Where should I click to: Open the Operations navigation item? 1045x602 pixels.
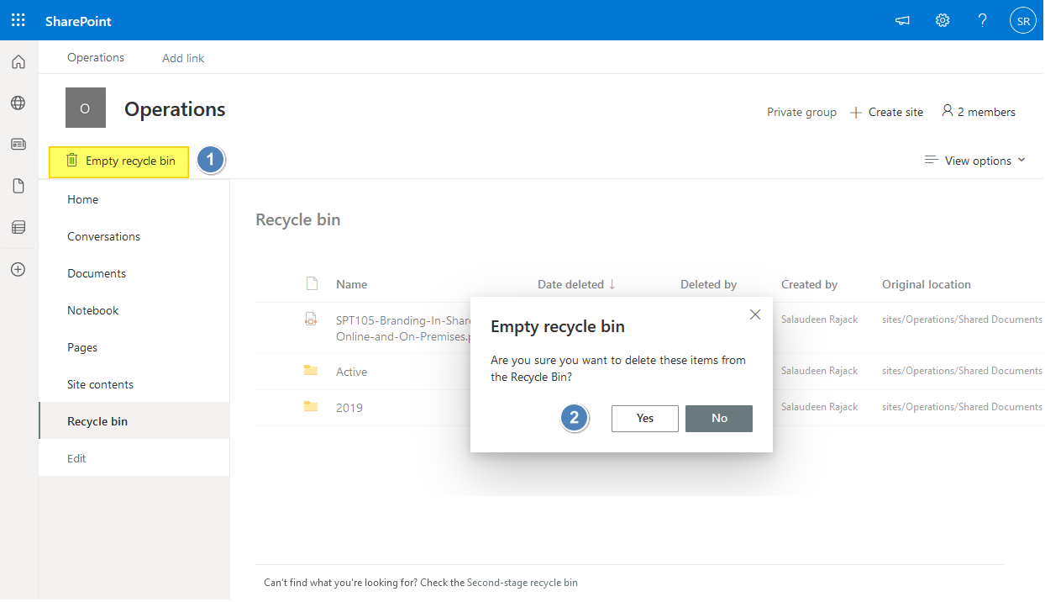coord(95,57)
